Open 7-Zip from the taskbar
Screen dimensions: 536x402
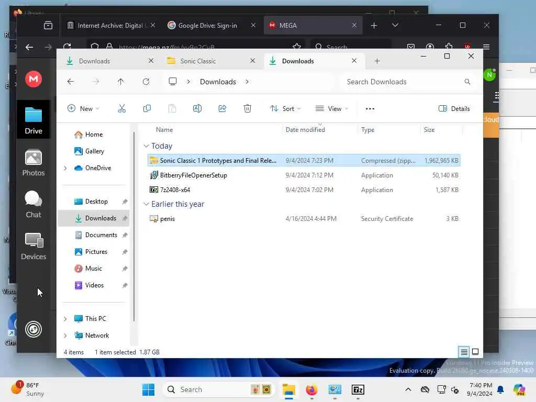(x=358, y=389)
